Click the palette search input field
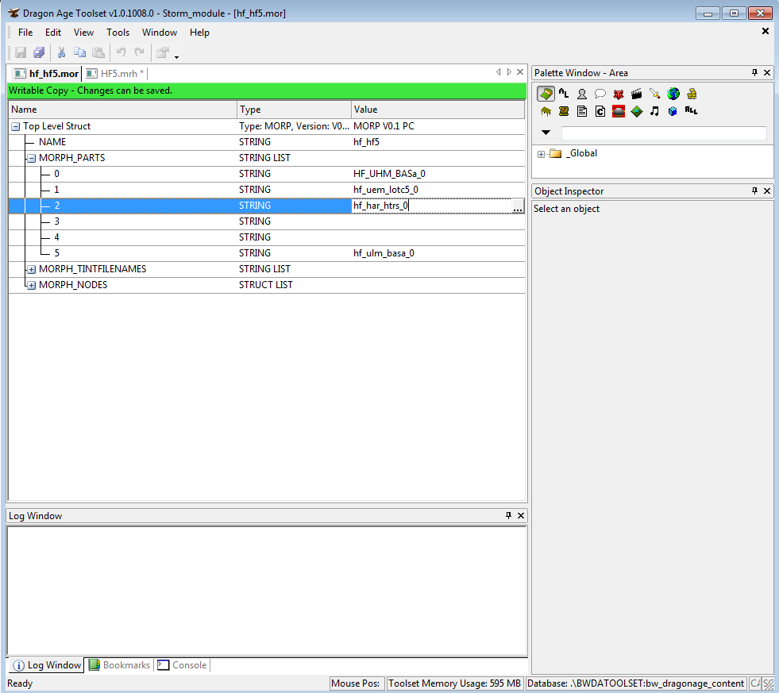Screen dimensions: 779x693 pyautogui.click(x=663, y=133)
